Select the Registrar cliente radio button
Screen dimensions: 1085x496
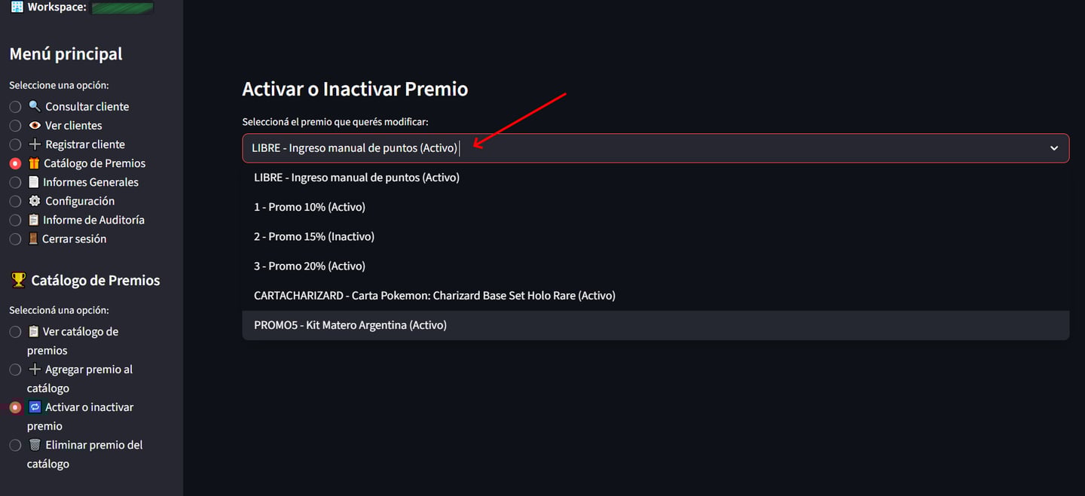point(15,145)
